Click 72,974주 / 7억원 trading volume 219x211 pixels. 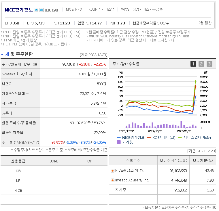pos(93,93)
